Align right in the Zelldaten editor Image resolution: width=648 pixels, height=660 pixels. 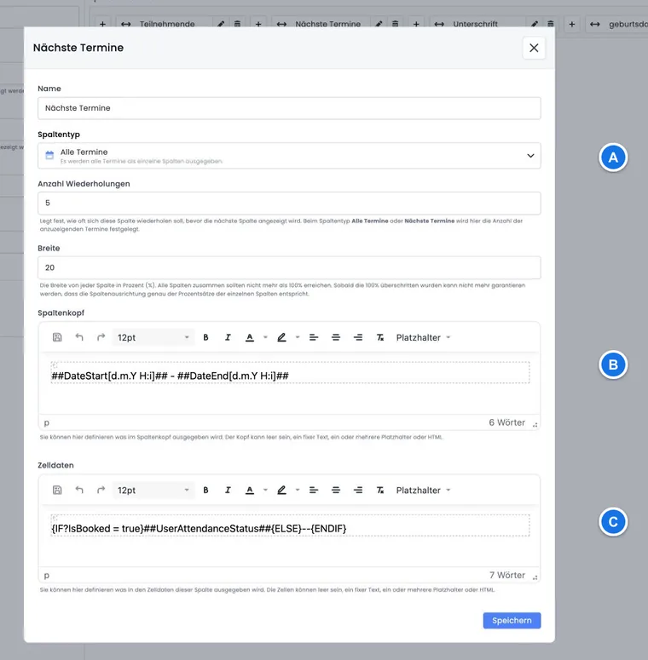[358, 490]
